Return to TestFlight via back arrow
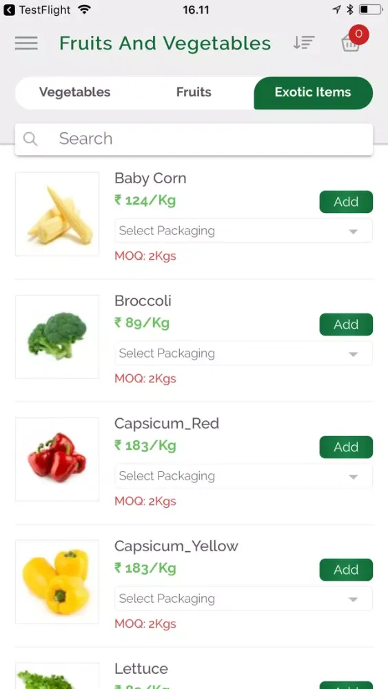The height and width of the screenshot is (689, 388). [x=9, y=10]
